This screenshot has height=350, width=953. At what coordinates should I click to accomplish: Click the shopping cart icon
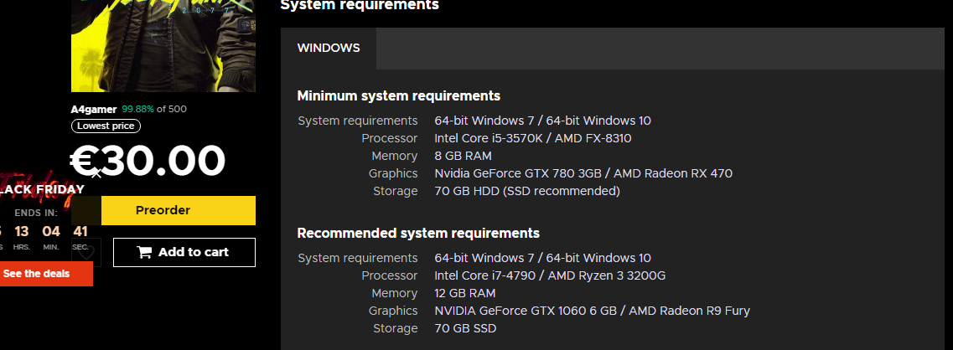[x=144, y=252]
